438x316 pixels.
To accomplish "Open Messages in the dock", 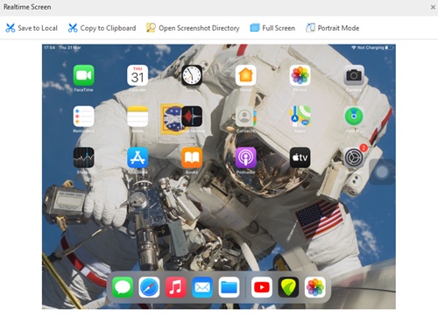I will [123, 287].
